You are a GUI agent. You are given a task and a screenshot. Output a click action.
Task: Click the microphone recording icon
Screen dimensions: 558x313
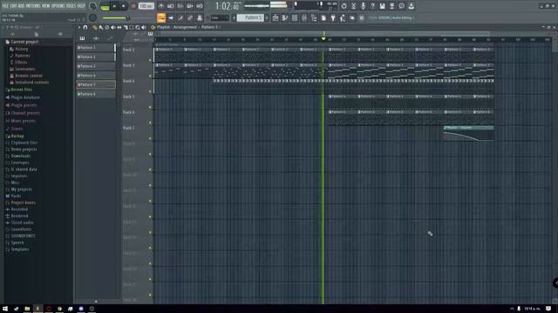363,6
